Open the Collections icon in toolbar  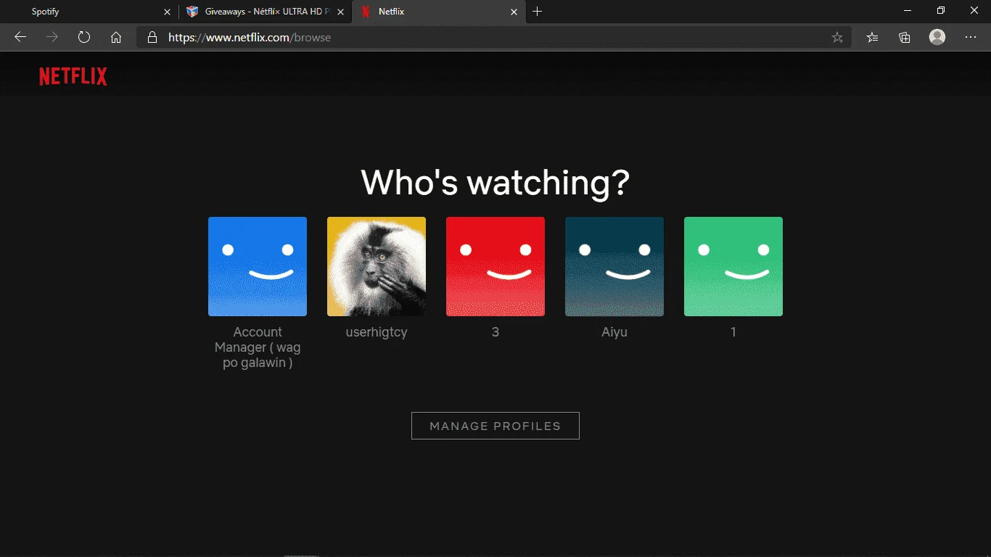click(905, 37)
